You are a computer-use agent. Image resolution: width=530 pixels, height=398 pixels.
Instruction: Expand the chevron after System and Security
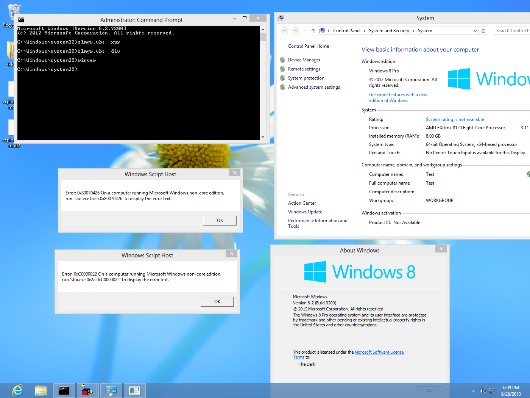tap(414, 31)
